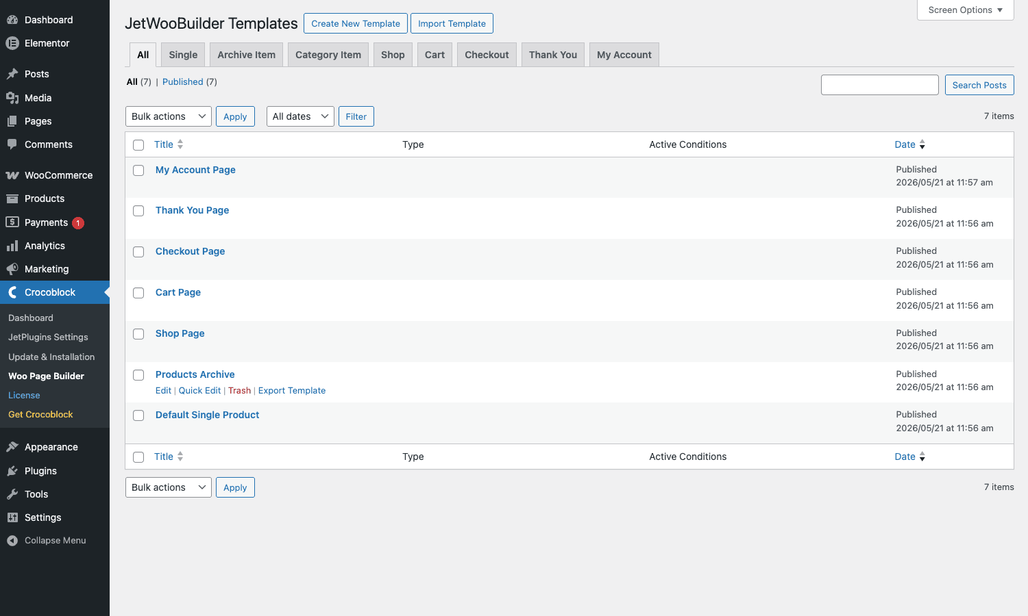Click the Plugins plug icon
The image size is (1028, 616).
pyautogui.click(x=12, y=471)
